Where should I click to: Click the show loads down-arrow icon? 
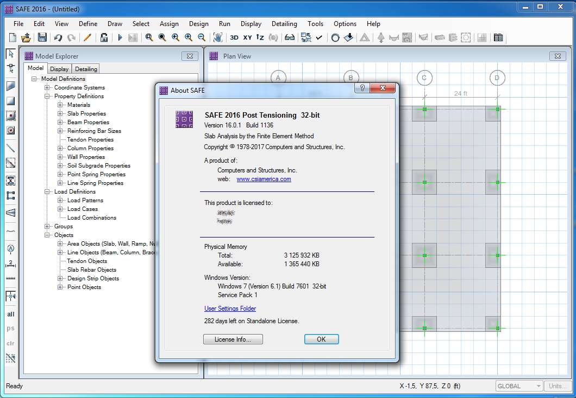coord(348,37)
